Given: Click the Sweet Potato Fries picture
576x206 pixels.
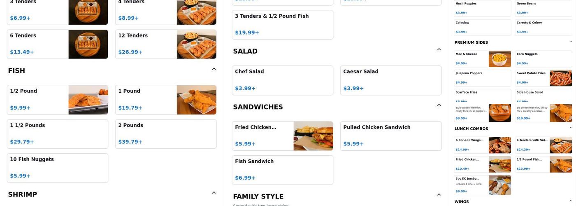Looking at the screenshot, I should coord(561,78).
